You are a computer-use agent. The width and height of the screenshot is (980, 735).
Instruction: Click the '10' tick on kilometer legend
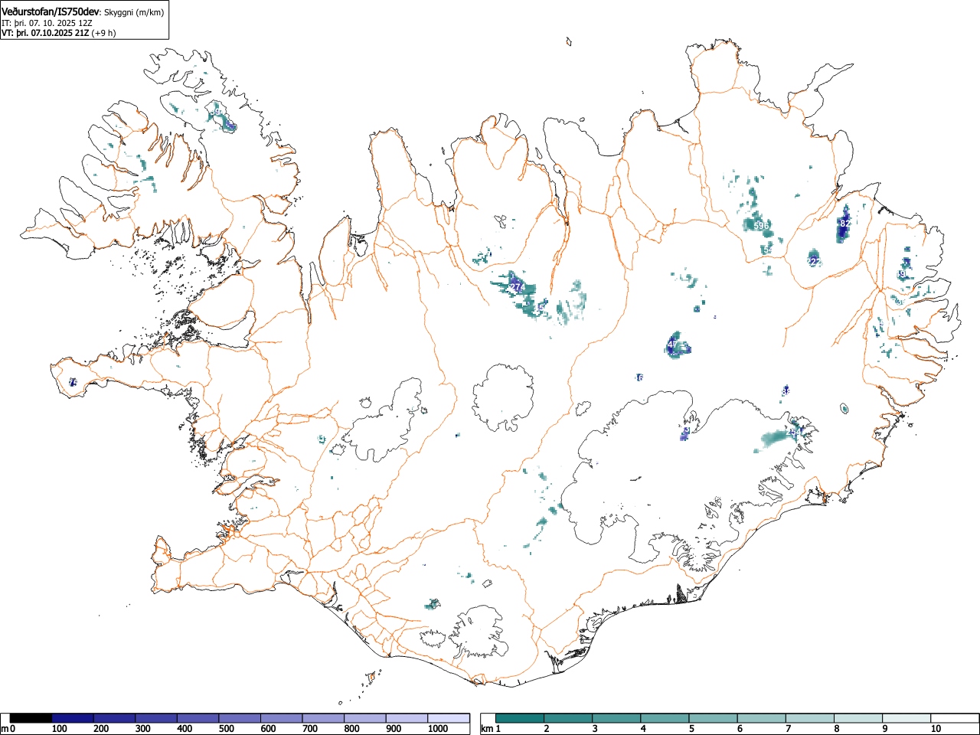[x=936, y=729]
